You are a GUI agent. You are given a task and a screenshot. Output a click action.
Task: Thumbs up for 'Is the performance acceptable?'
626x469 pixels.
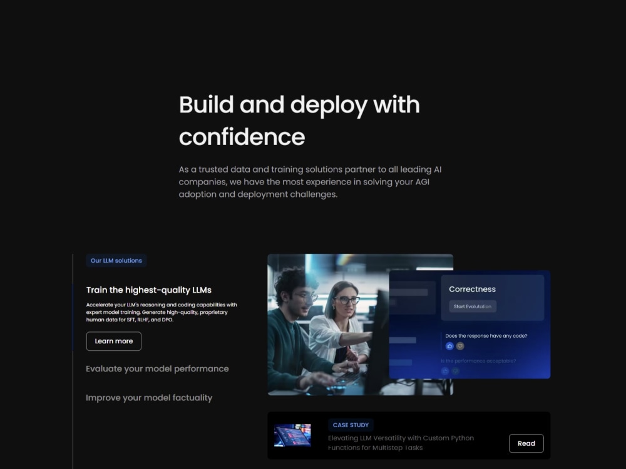point(445,371)
